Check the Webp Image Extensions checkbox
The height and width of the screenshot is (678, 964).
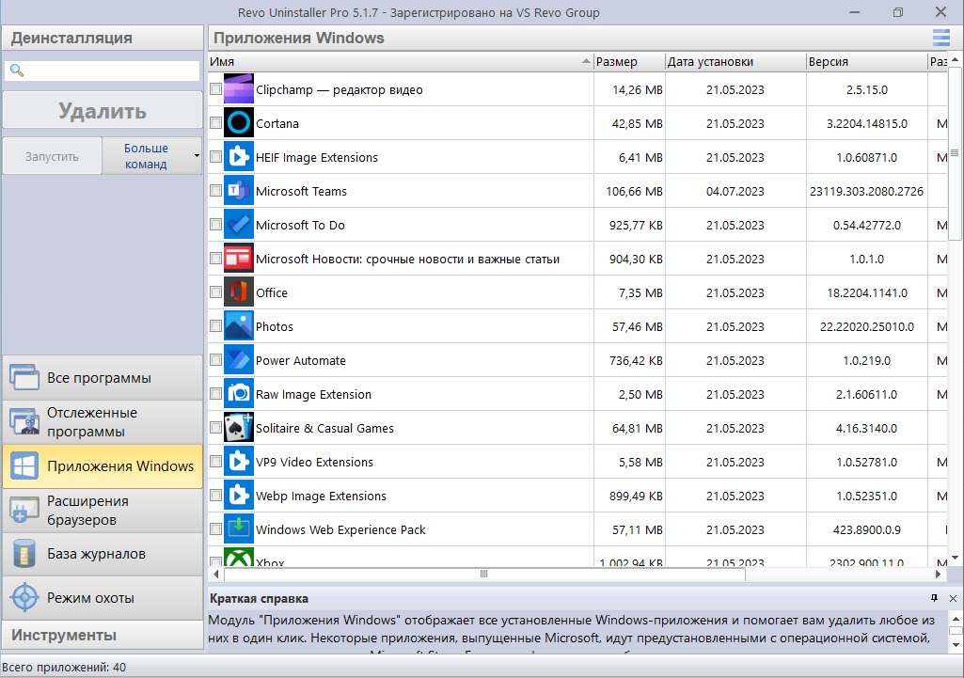pos(215,495)
